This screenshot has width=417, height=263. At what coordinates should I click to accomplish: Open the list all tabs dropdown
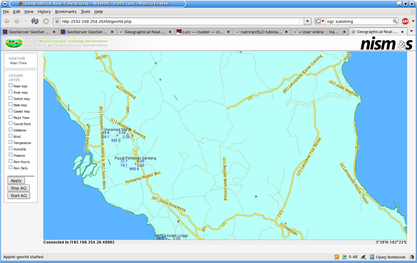click(x=411, y=31)
